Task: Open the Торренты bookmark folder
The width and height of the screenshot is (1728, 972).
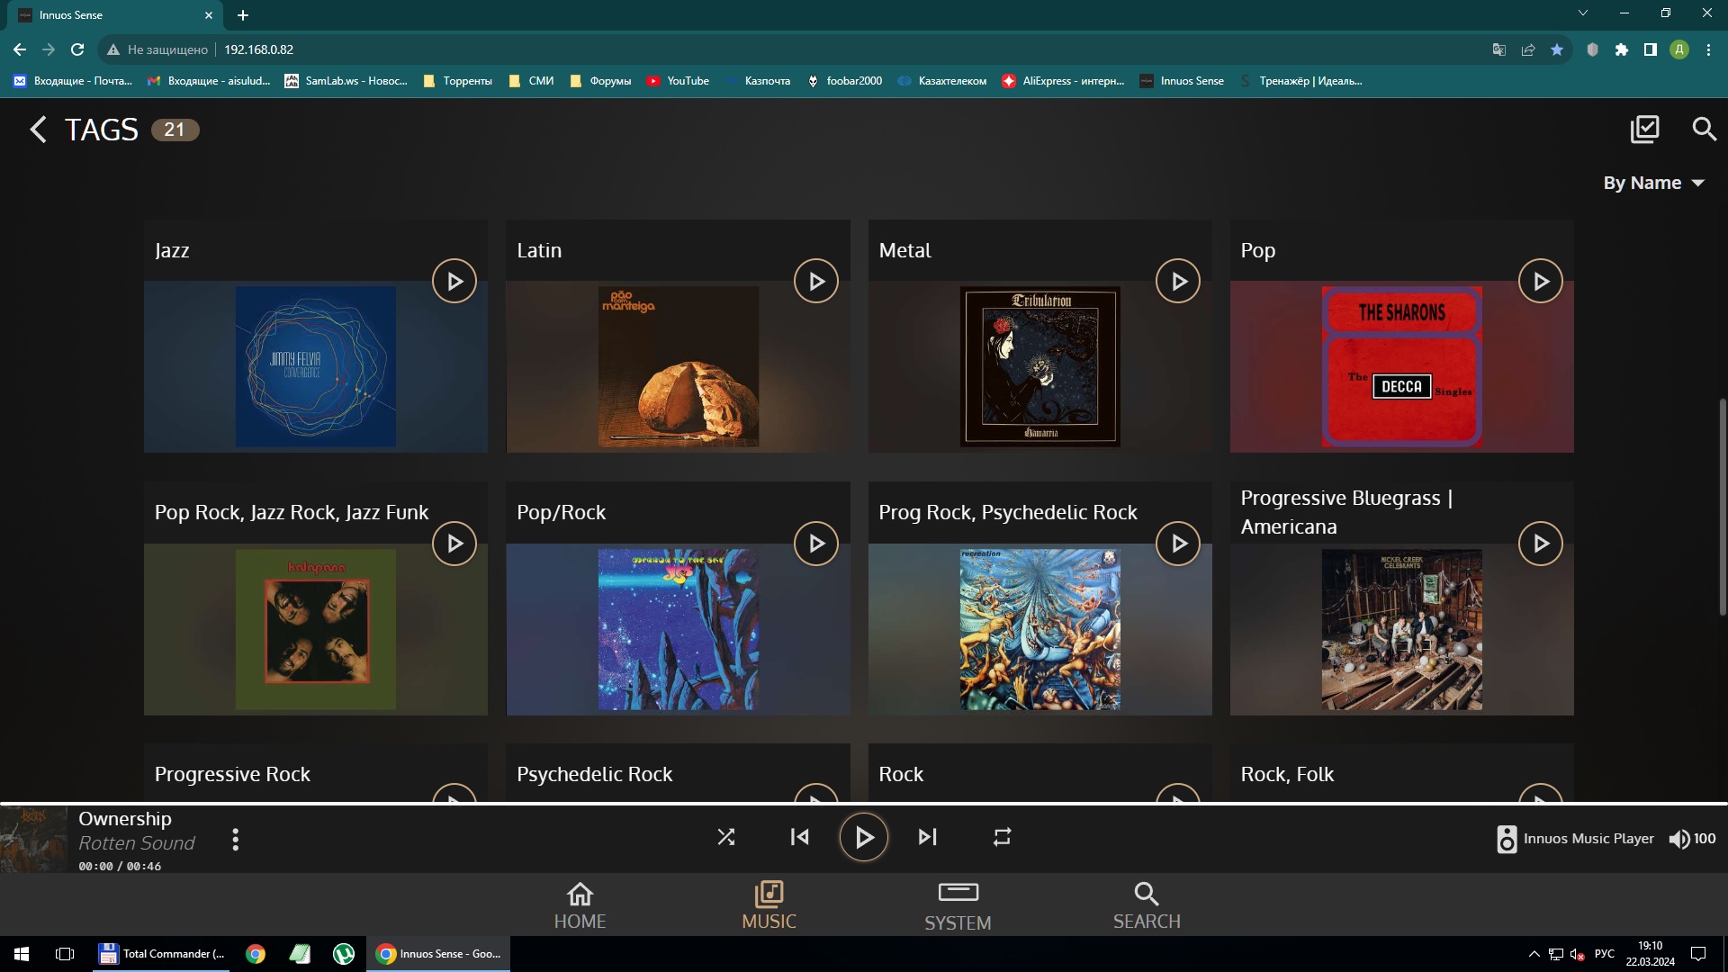Action: pos(457,81)
